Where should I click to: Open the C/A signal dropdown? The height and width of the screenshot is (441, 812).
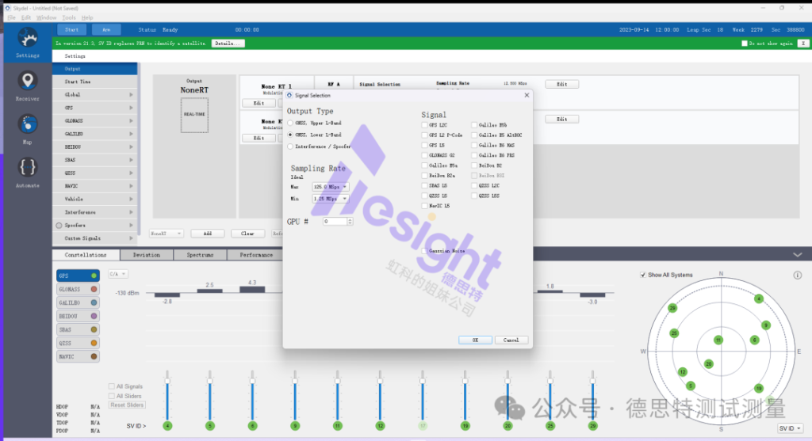(117, 274)
